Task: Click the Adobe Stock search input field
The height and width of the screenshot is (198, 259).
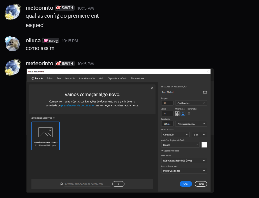Action: [87, 184]
